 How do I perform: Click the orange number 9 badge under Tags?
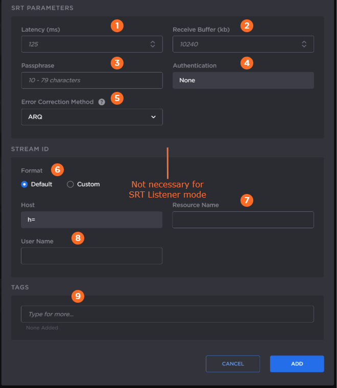pos(78,296)
